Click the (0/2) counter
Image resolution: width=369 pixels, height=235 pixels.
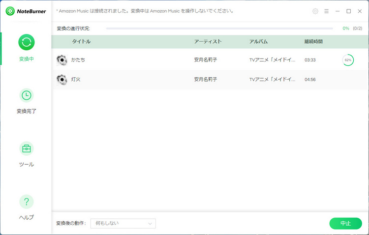point(357,29)
